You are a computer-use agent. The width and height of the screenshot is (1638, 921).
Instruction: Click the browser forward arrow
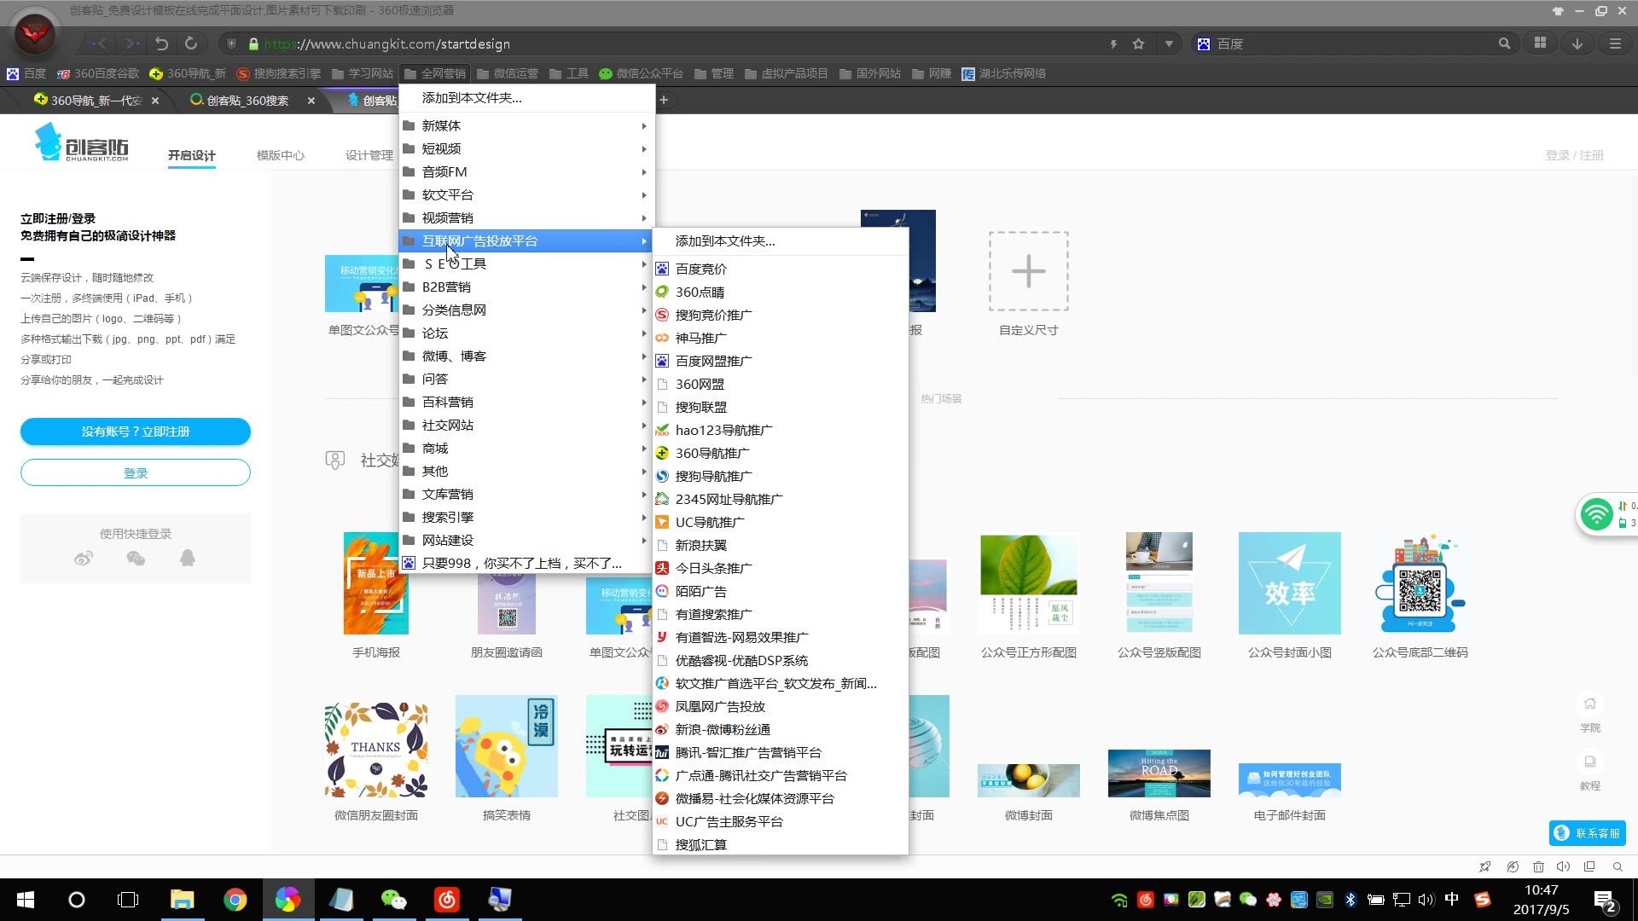[x=131, y=43]
